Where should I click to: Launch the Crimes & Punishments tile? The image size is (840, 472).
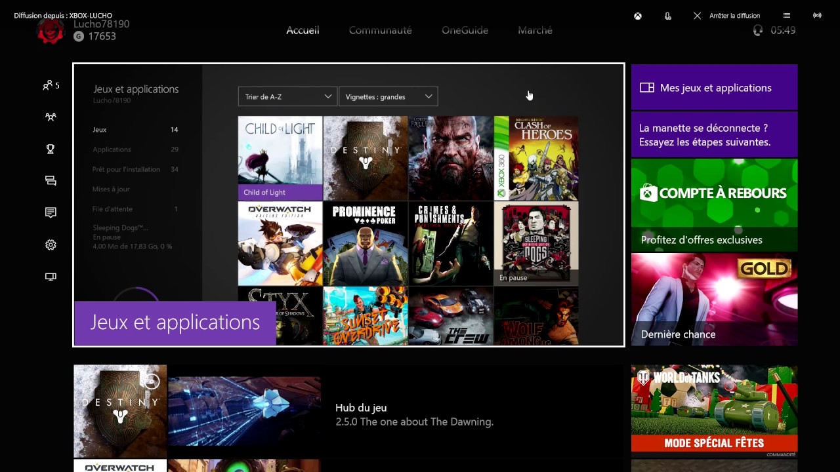pos(451,243)
